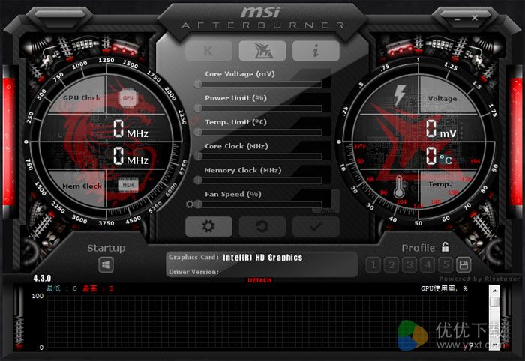The height and width of the screenshot is (361, 525).
Task: Click the MSI Afterburner logo
Action: tap(262, 18)
